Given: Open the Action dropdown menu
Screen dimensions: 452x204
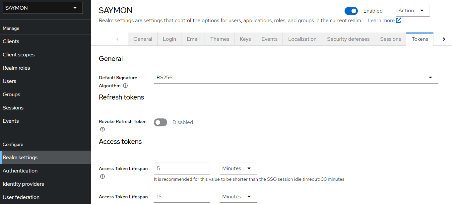Looking at the screenshot, I should point(413,11).
